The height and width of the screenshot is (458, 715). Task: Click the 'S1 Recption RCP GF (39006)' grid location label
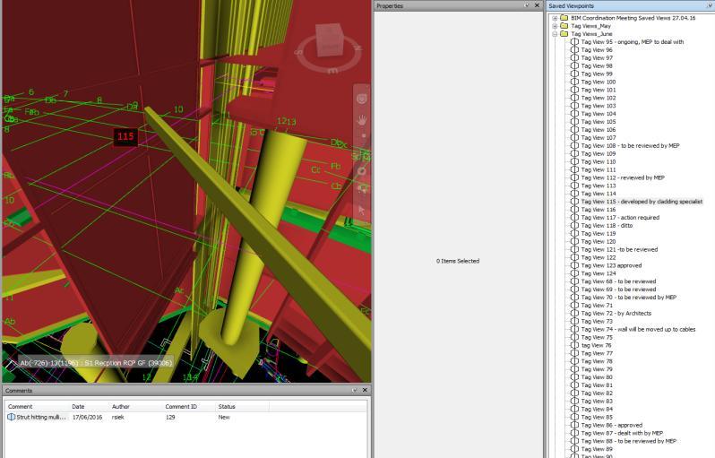[x=128, y=363]
